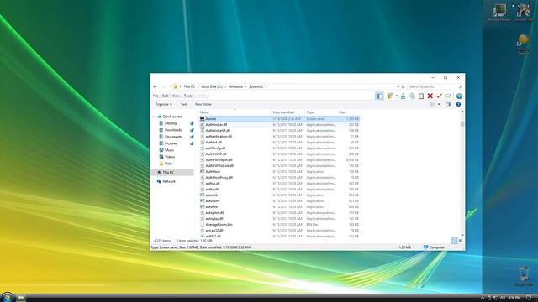Collapse the Quick access tree node
The image size is (538, 302).
pos(154,117)
